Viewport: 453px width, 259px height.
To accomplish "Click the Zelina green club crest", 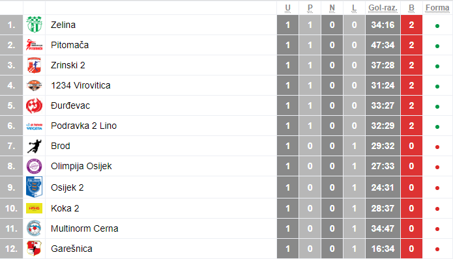I will [34, 25].
